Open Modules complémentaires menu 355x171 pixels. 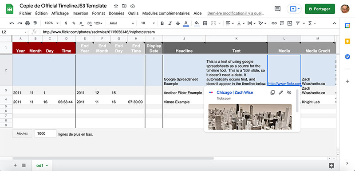coord(166,13)
